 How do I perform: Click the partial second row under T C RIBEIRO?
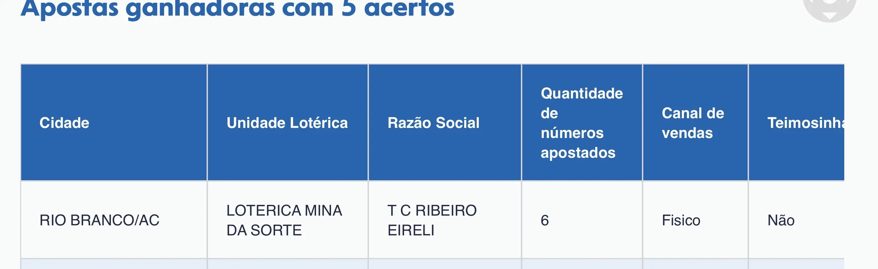(445, 264)
